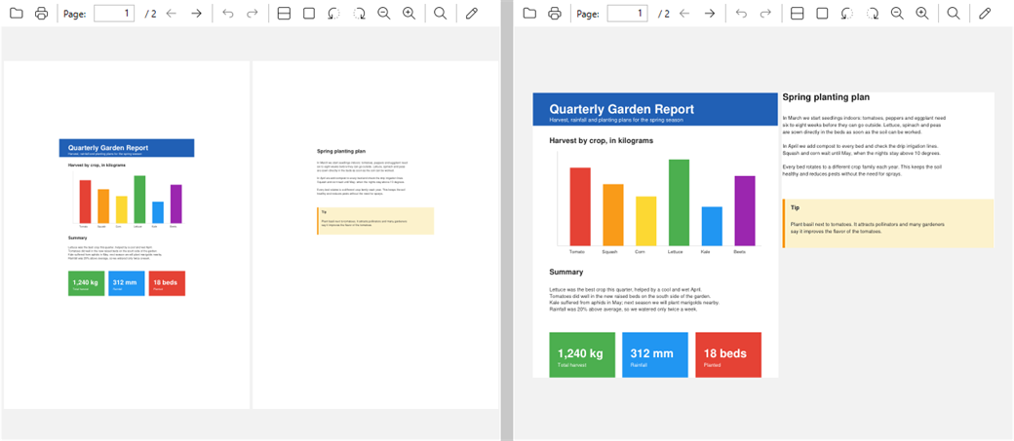Print the document from the right viewer
The width and height of the screenshot is (1014, 441).
pos(555,14)
